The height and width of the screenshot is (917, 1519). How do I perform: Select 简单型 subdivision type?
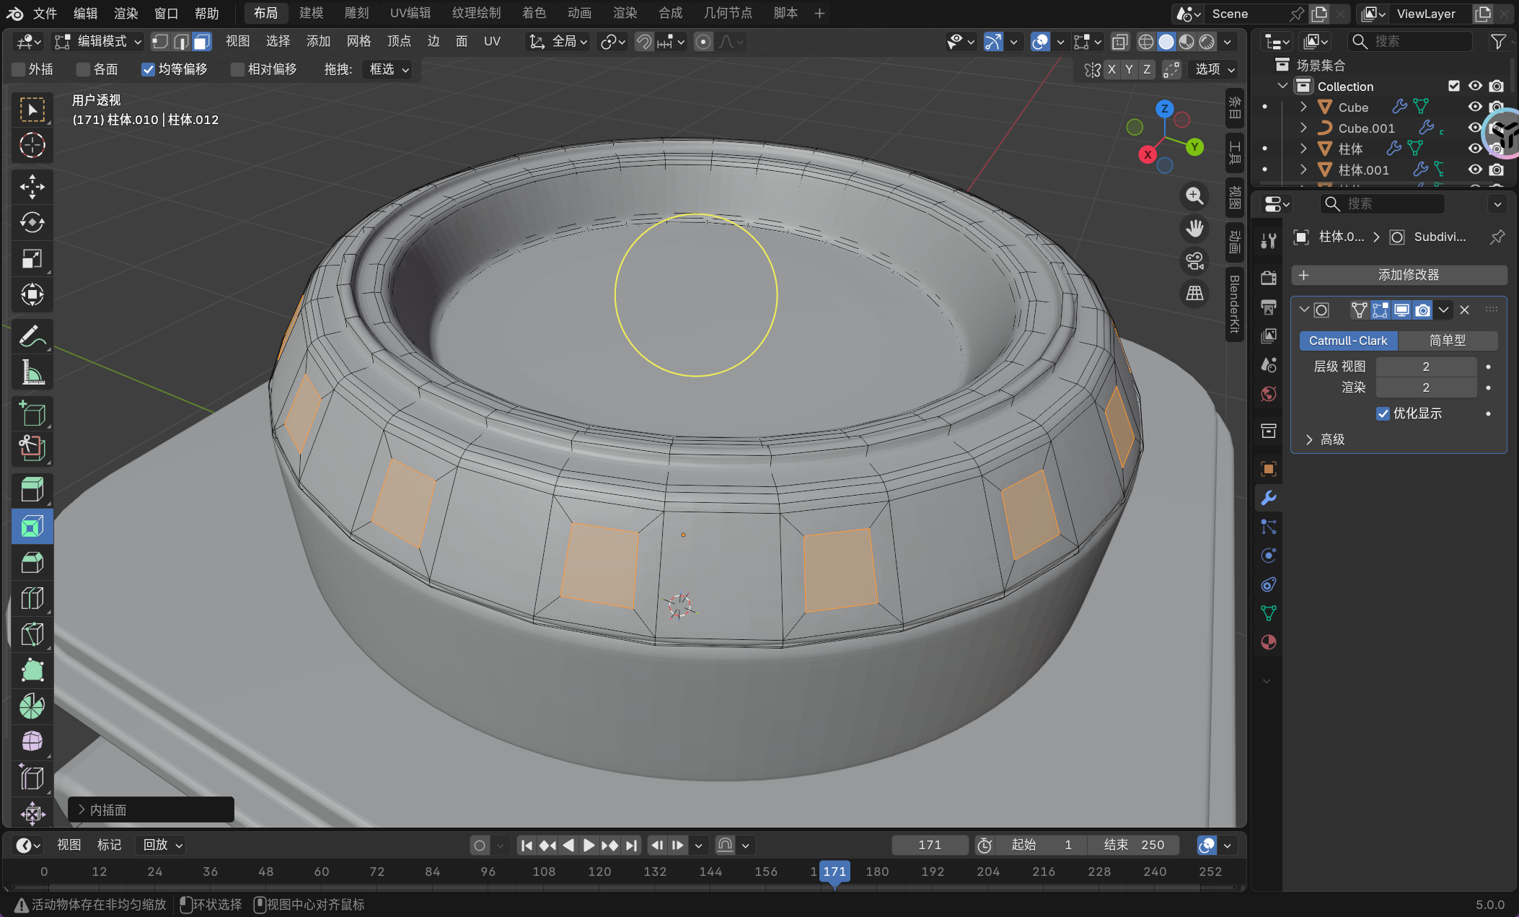[x=1447, y=341]
